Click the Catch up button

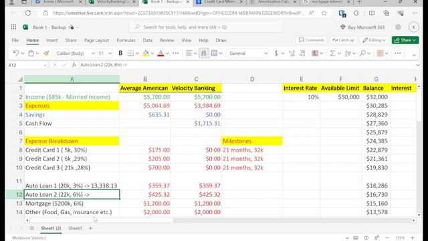coord(343,40)
